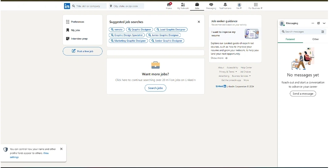Focus the city, state or zip code field
Screen dimensions: 329x168
(x=127, y=6)
